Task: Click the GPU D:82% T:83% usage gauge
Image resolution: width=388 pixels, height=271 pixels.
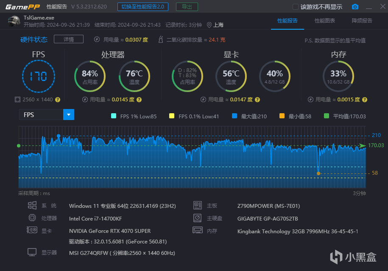Action: click(x=187, y=76)
